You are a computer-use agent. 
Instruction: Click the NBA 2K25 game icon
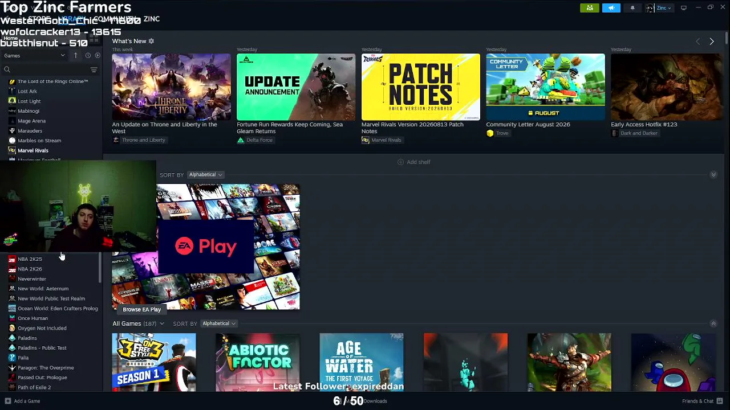pyautogui.click(x=12, y=259)
